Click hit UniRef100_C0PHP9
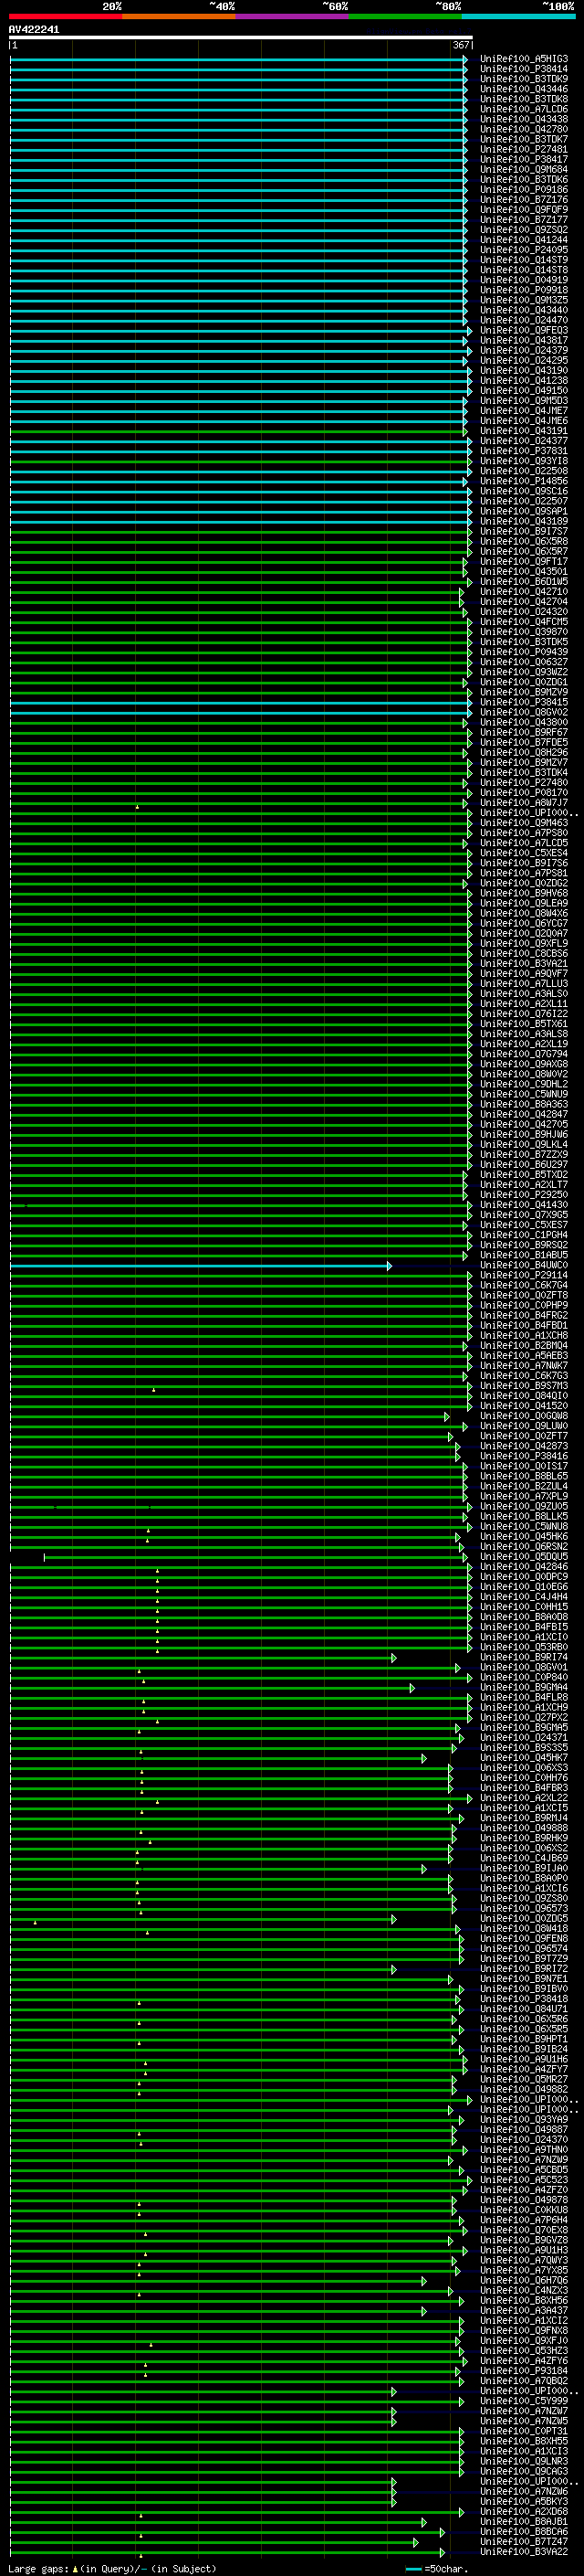 tap(524, 1305)
